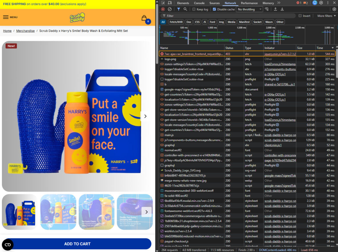Switch to the Memory tab
The height and width of the screenshot is (252, 338).
click(268, 3)
